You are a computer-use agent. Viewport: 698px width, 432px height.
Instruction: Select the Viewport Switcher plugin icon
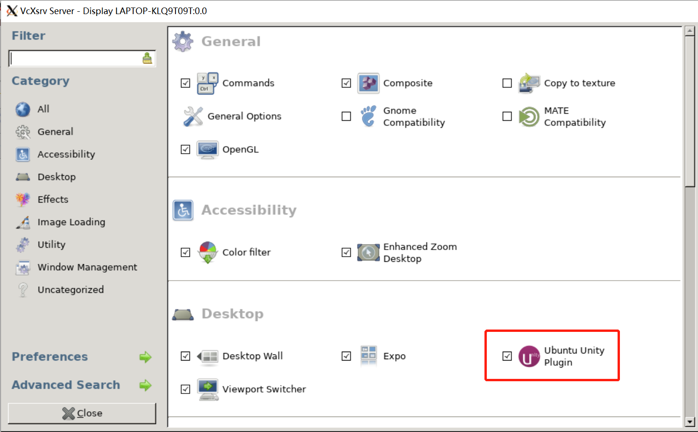207,389
